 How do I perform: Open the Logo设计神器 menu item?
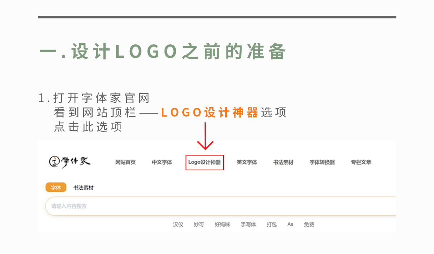pos(204,162)
